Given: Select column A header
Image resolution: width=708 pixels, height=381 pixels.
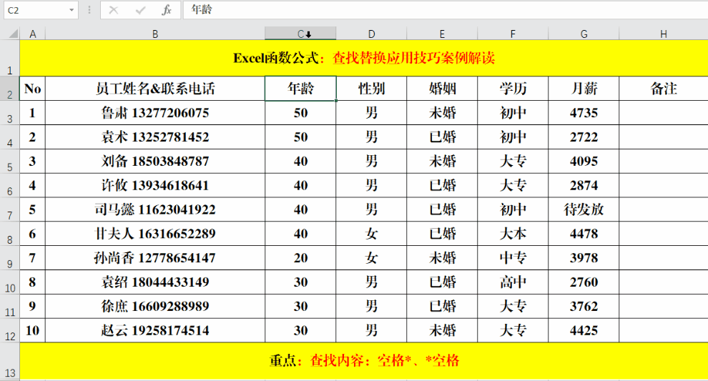Looking at the screenshot, I should click(x=32, y=34).
